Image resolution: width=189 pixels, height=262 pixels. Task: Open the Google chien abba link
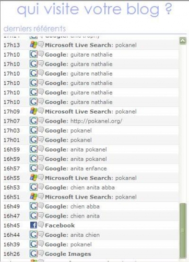[x=72, y=206]
